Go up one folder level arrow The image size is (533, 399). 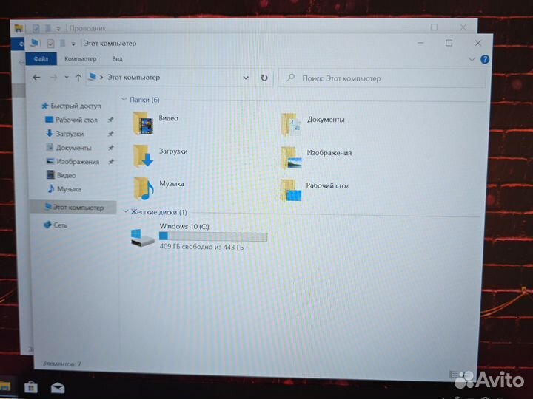78,78
